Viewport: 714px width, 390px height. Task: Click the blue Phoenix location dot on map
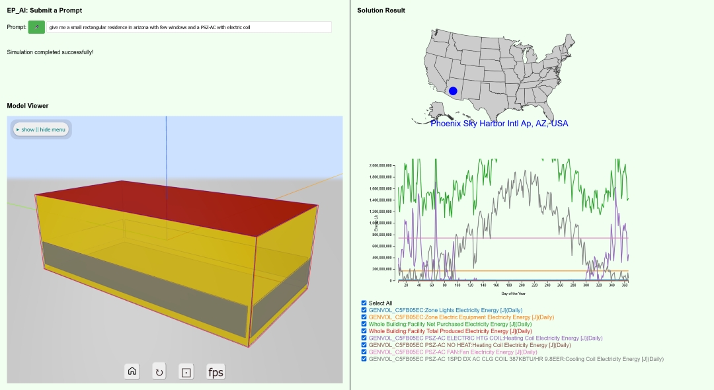tap(453, 91)
